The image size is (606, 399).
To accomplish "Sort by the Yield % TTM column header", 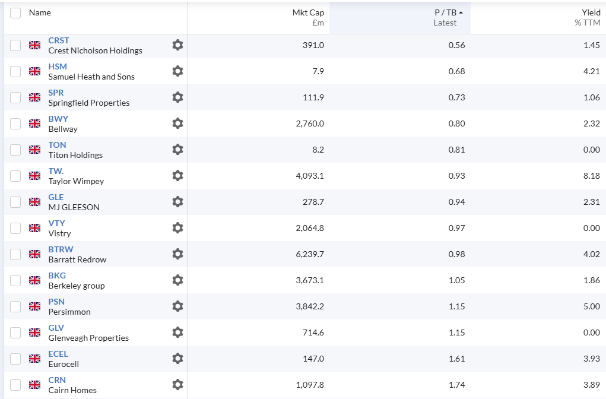I will [587, 18].
